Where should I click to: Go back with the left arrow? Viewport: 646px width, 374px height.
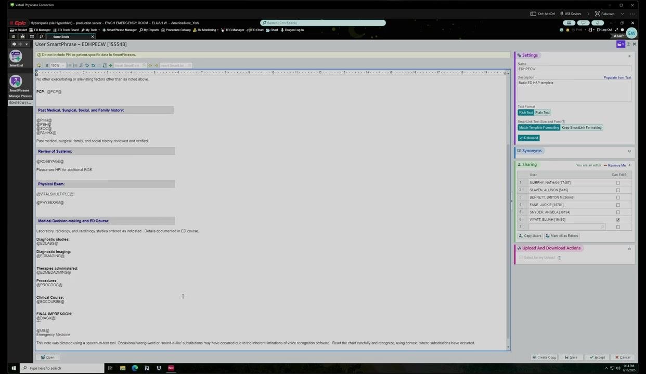pos(14,44)
